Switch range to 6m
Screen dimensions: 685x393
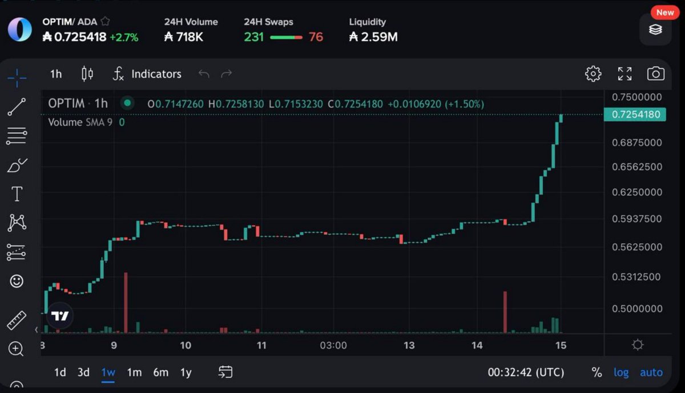click(161, 372)
